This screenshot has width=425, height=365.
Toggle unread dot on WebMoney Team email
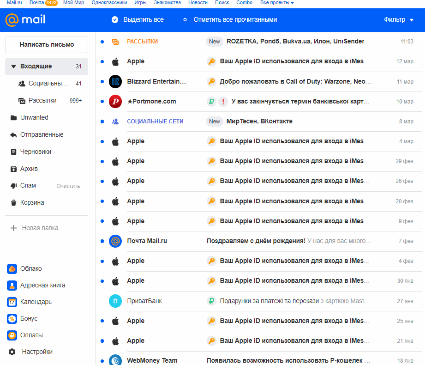point(102,361)
